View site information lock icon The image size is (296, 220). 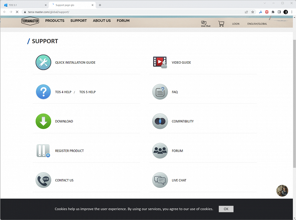pyautogui.click(x=25, y=12)
